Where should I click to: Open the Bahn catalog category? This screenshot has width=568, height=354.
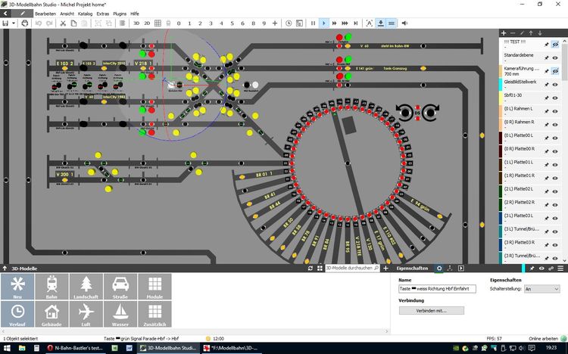(52, 287)
